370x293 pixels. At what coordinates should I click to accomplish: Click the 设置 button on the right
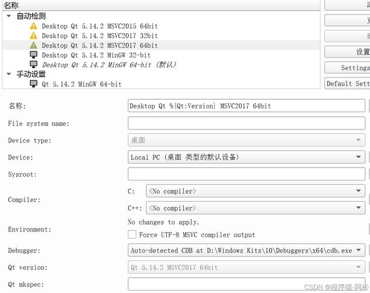tap(347, 52)
